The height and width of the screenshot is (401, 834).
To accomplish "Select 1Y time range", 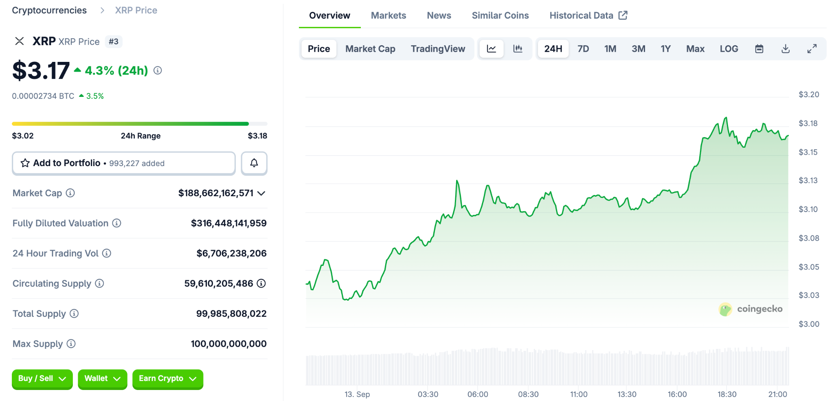I will (x=665, y=49).
